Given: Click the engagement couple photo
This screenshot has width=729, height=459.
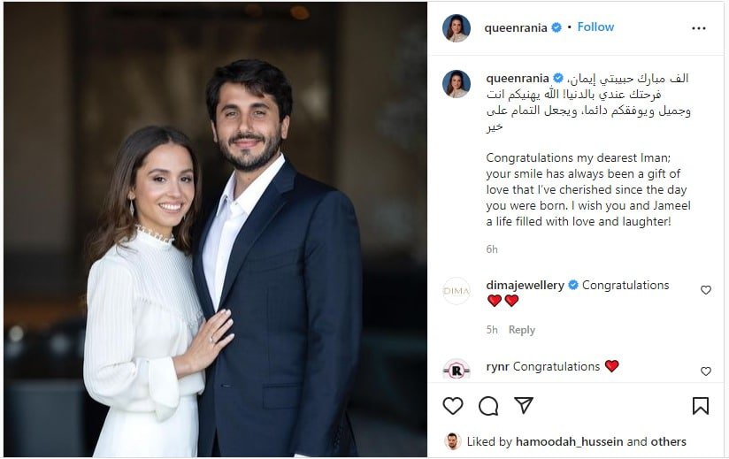Looking at the screenshot, I should [215, 230].
